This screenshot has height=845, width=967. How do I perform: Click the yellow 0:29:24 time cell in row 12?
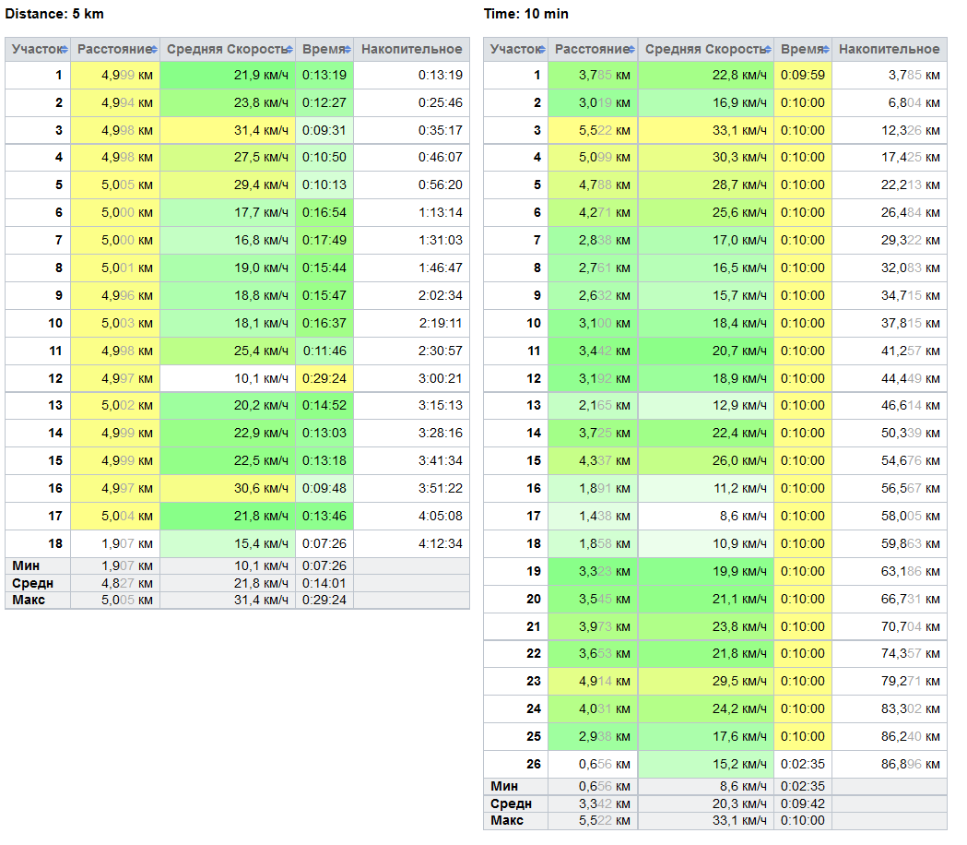[324, 378]
